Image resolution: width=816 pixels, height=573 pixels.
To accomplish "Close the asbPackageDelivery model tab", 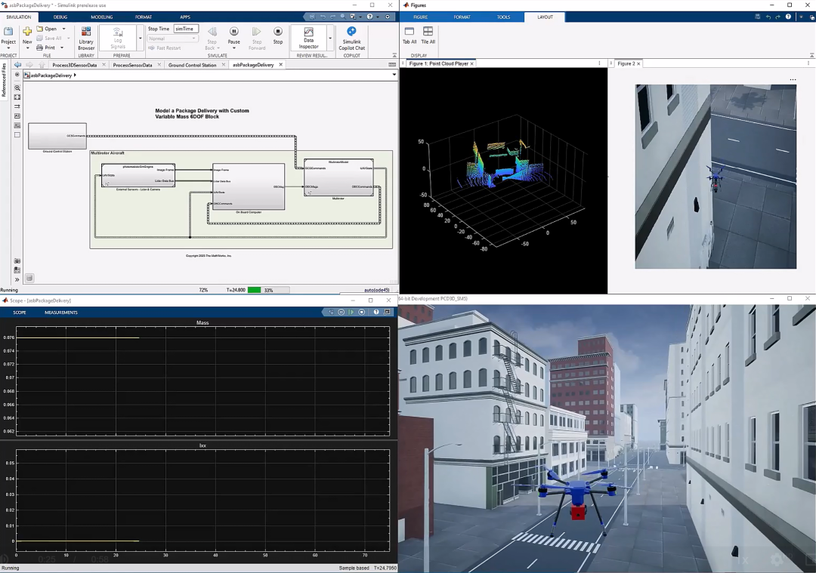I will pos(280,64).
